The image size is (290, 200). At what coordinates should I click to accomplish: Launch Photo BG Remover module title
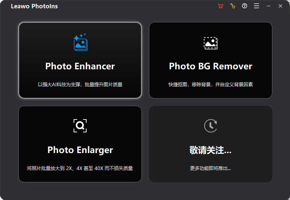click(211, 66)
